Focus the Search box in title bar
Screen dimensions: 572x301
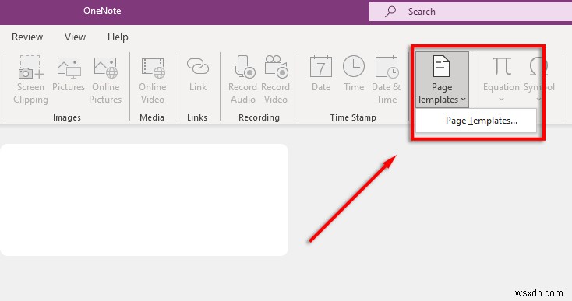coord(471,12)
